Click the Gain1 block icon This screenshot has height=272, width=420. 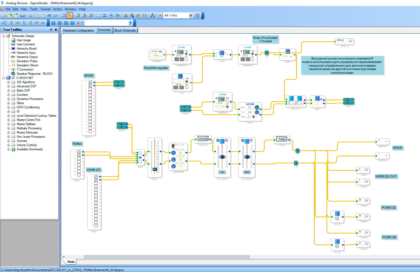coord(317,99)
